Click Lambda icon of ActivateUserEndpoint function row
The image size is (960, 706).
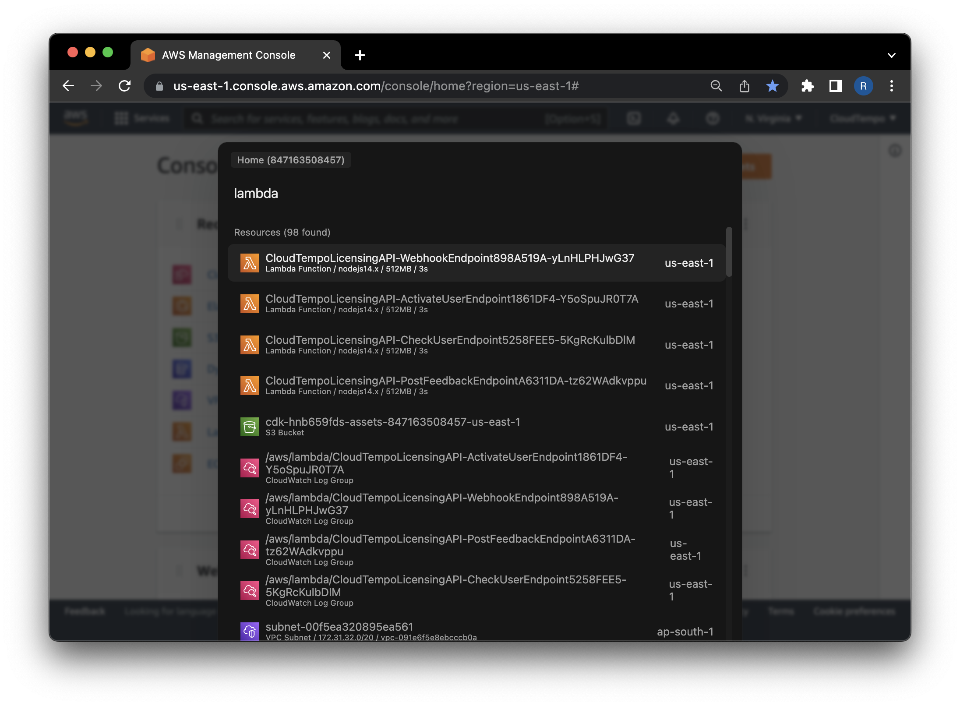(x=250, y=304)
